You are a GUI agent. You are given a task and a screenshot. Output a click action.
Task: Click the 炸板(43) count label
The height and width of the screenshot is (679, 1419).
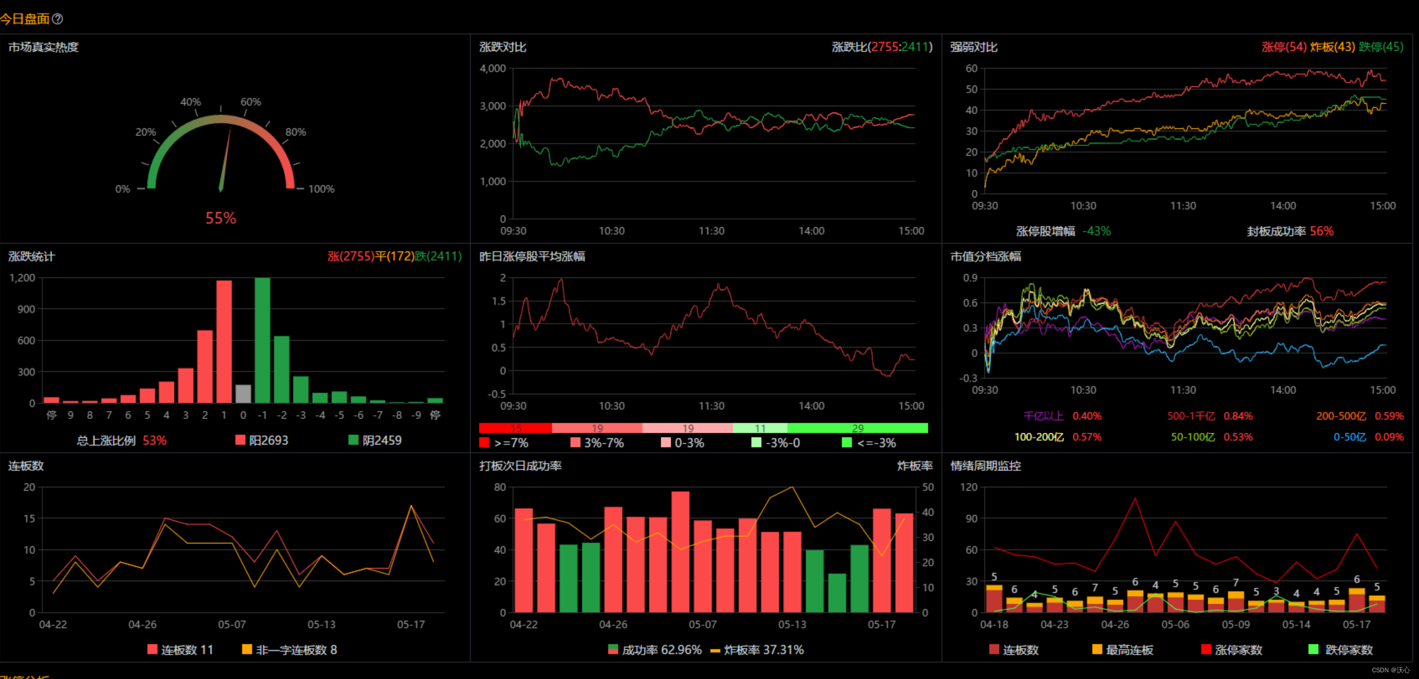pos(1332,47)
